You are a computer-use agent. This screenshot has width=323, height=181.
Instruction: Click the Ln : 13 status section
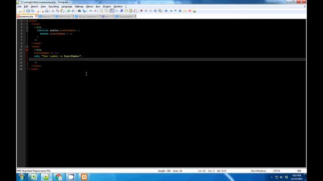coord(202,171)
